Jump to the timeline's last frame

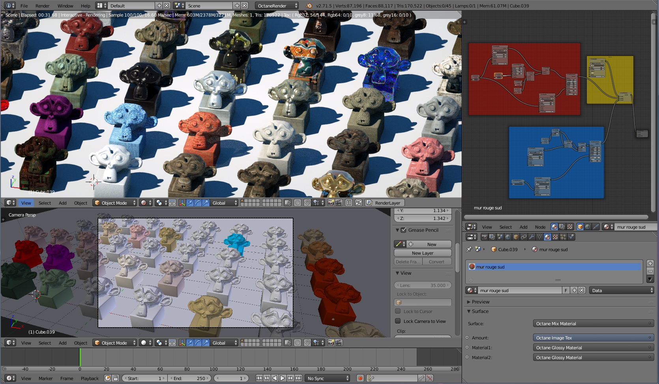pyautogui.click(x=299, y=378)
